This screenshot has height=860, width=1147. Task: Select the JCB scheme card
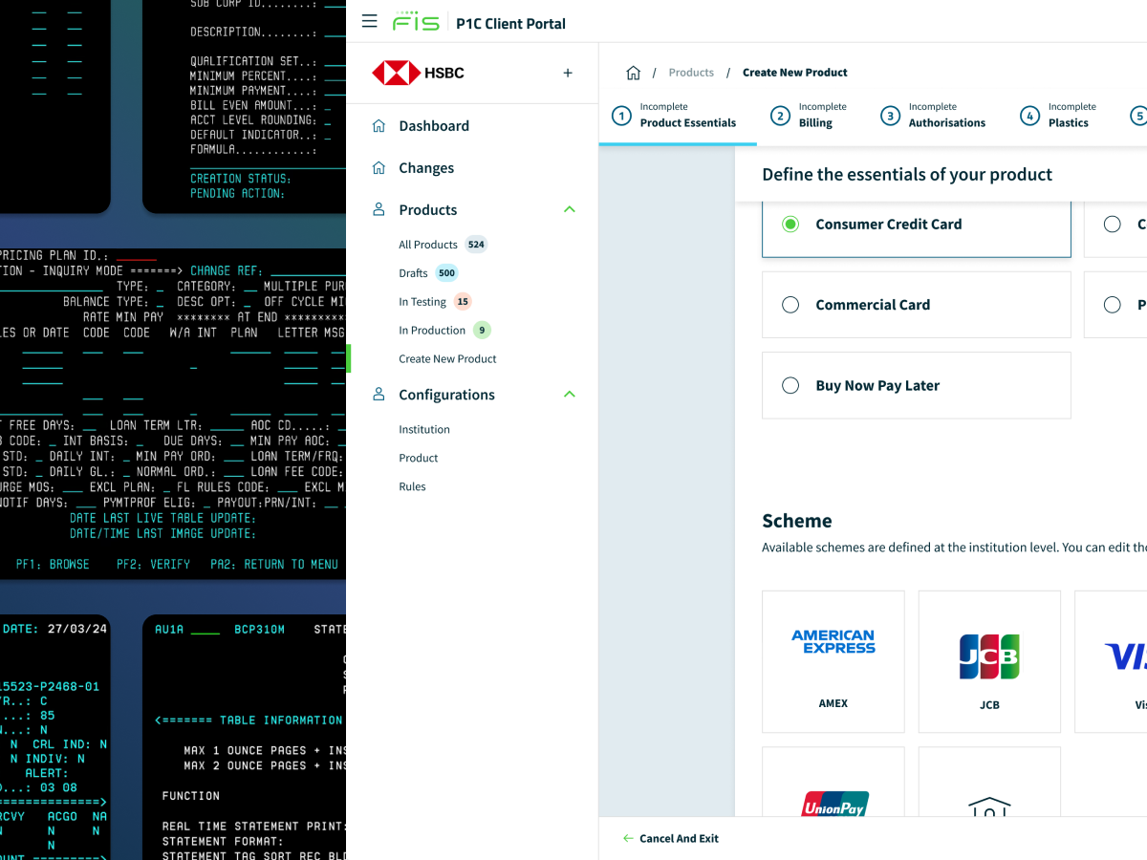989,661
